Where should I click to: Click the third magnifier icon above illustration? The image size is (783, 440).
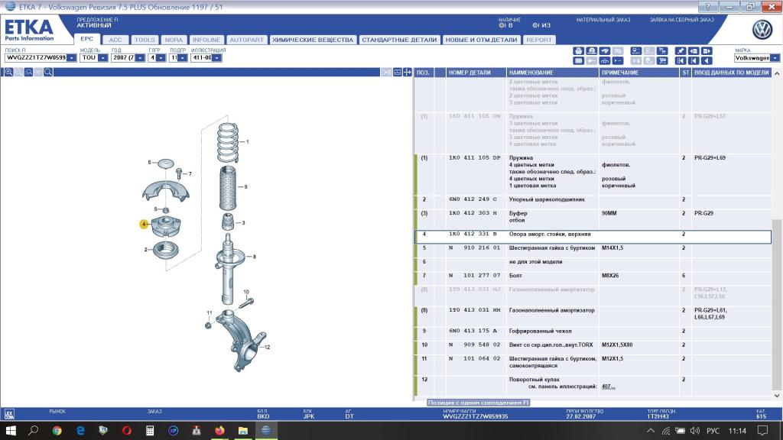coord(28,73)
